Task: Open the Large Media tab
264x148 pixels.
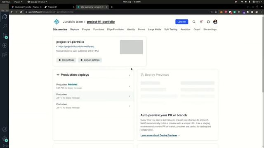Action: pos(154,29)
